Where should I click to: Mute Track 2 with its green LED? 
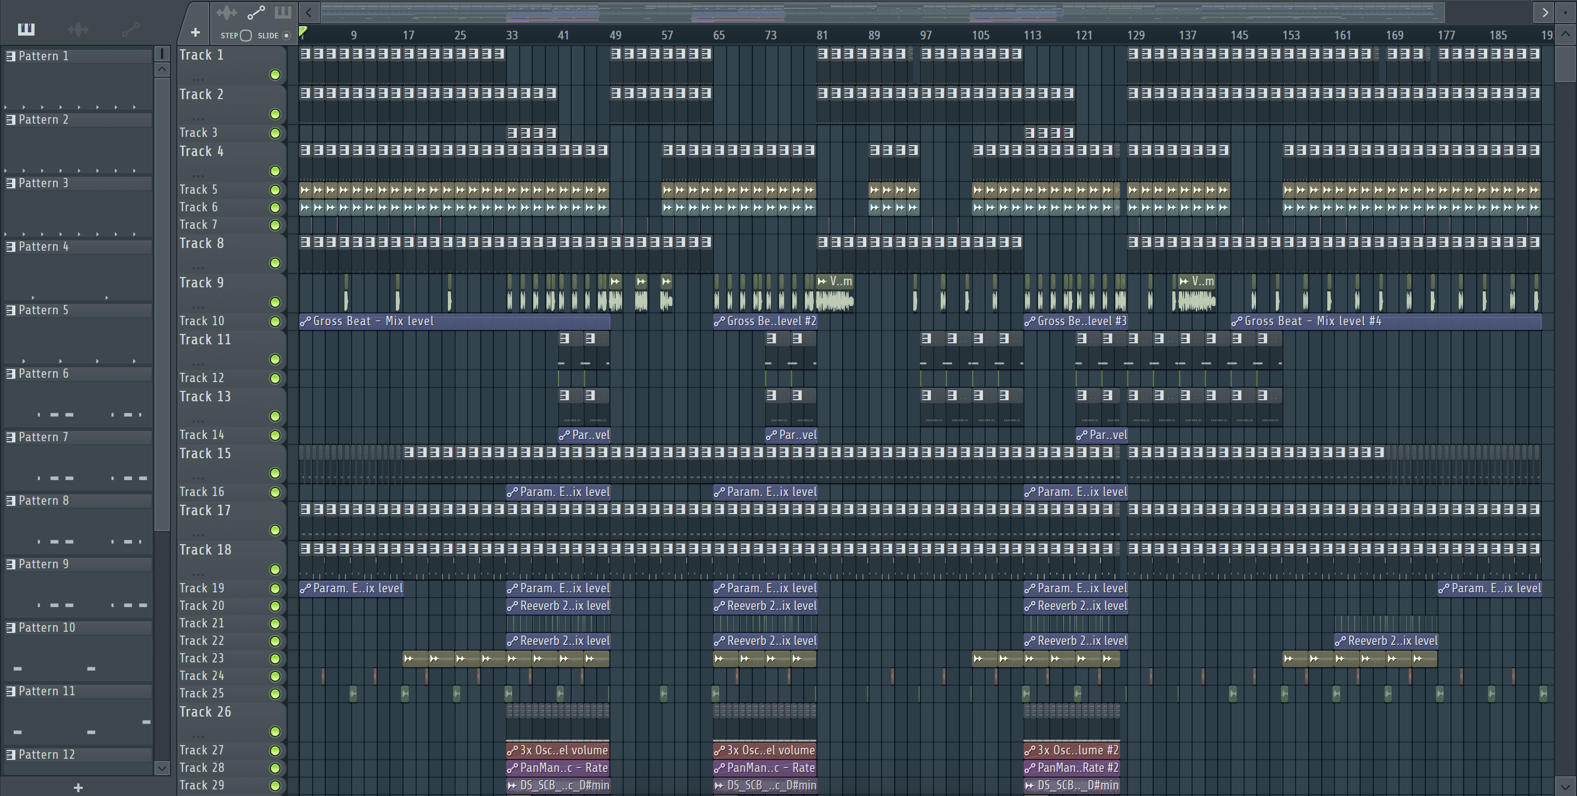point(275,114)
